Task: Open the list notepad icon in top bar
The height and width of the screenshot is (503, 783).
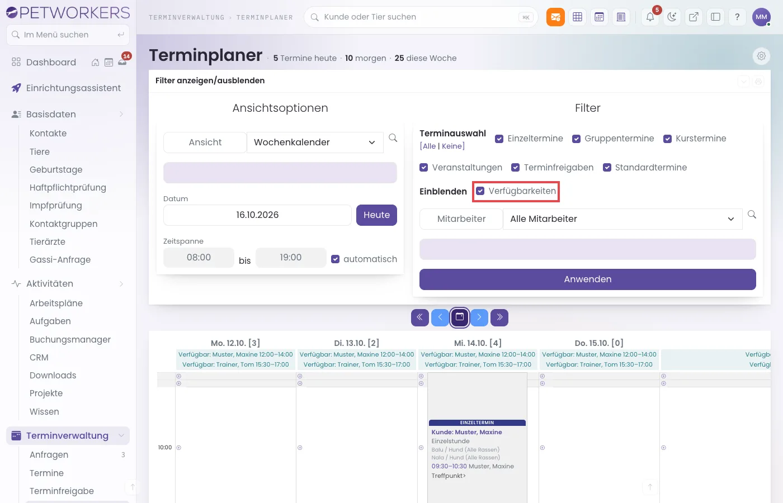Action: 621,17
